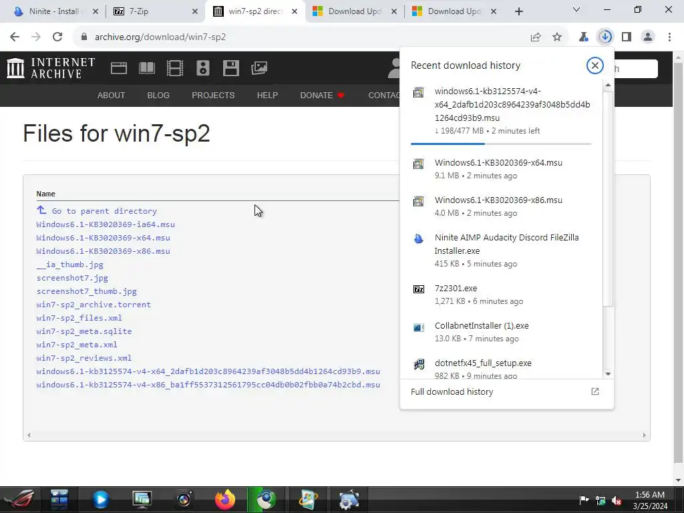Open screenshot7.jpg file link
The height and width of the screenshot is (513, 684).
(x=72, y=278)
